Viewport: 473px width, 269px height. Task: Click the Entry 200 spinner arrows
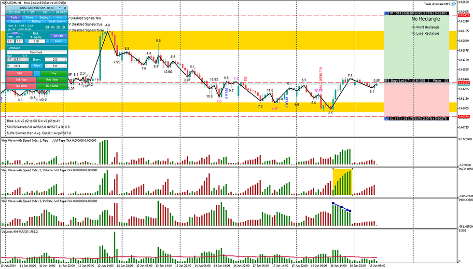pyautogui.click(x=66, y=59)
